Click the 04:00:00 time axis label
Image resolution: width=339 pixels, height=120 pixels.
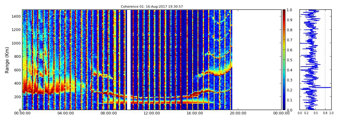65,113
